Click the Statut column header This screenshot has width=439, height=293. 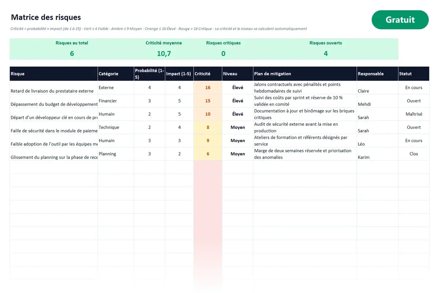[x=414, y=74]
